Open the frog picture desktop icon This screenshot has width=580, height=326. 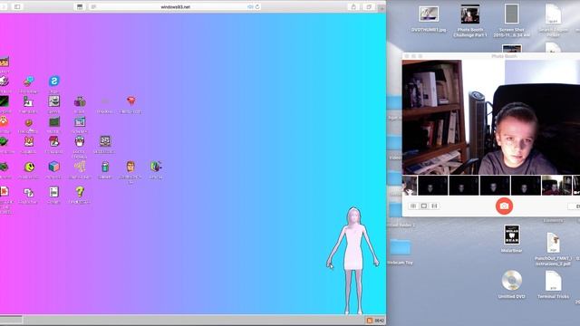54,101
